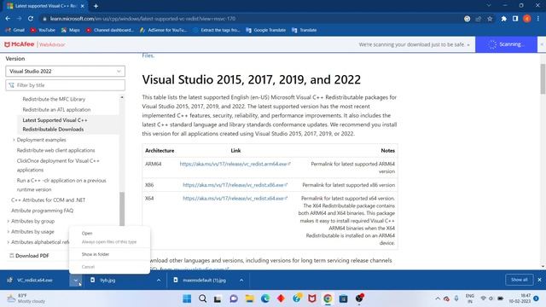Click McAfee Scanning button
The height and width of the screenshot is (307, 546).
tap(506, 44)
